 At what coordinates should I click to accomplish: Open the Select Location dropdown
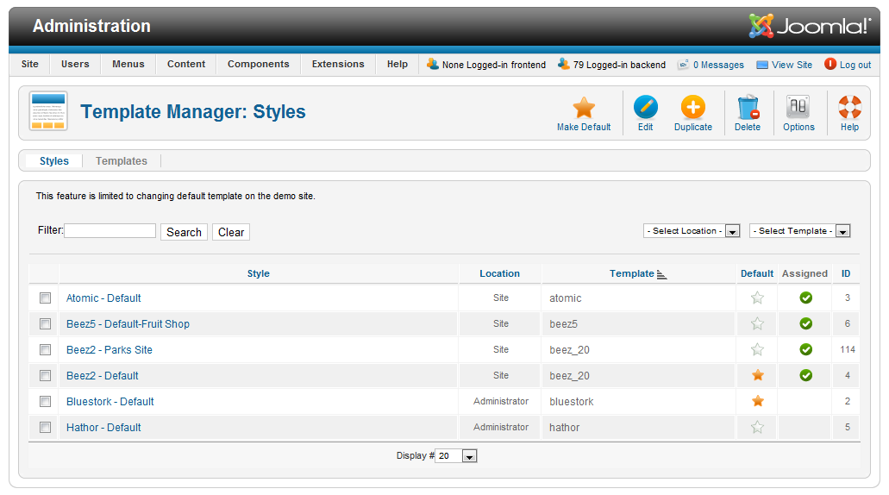[692, 231]
